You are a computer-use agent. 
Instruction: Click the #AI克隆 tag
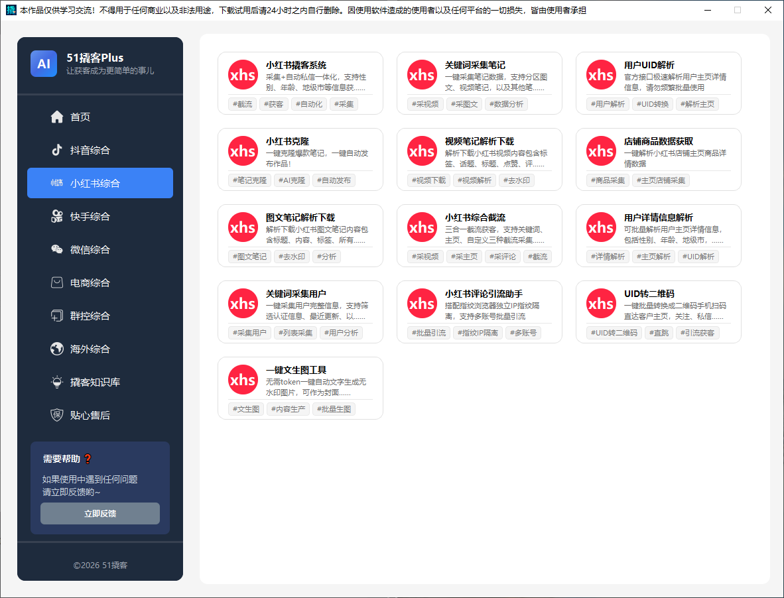point(292,180)
